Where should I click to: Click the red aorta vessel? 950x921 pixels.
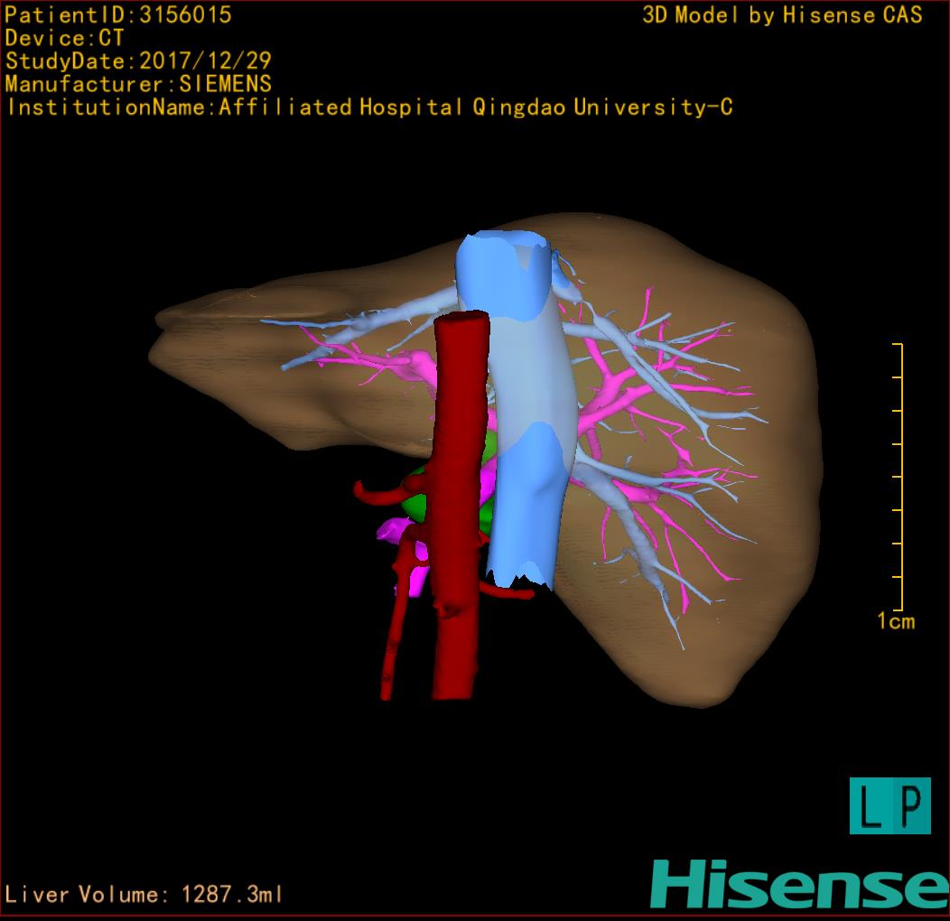click(x=459, y=503)
